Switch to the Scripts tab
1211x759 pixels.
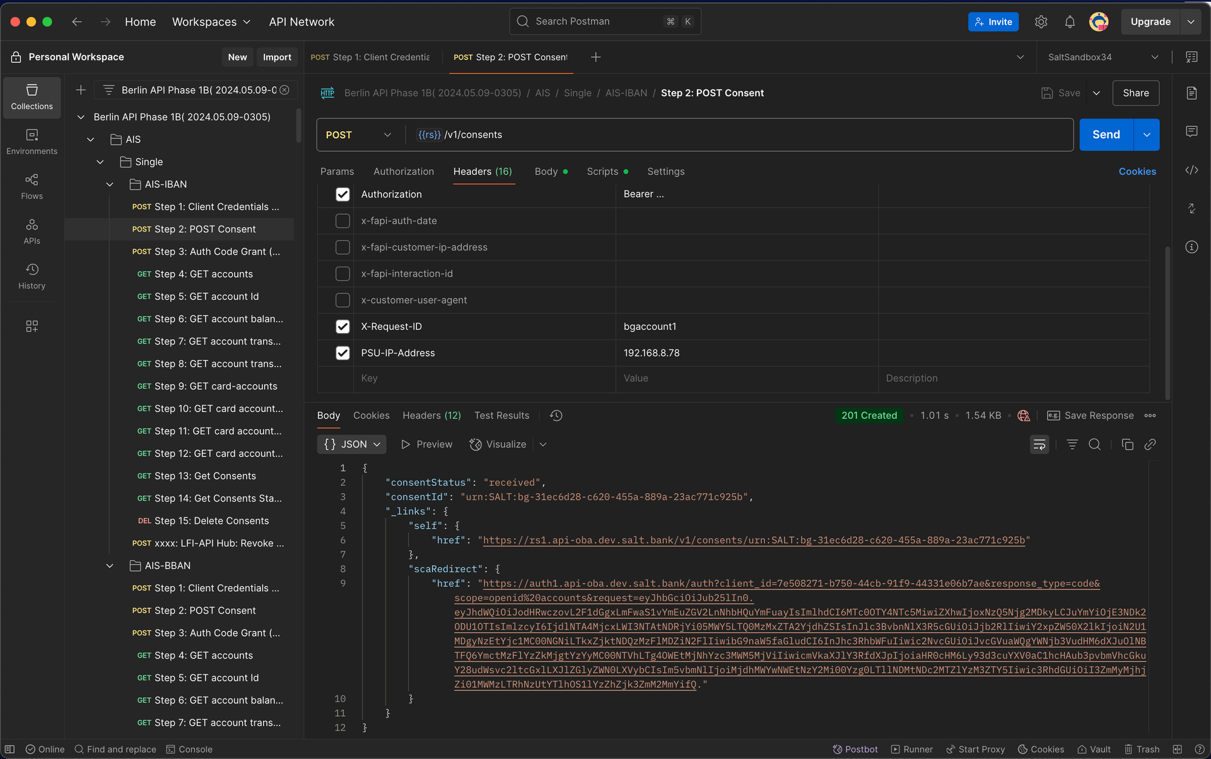point(607,172)
